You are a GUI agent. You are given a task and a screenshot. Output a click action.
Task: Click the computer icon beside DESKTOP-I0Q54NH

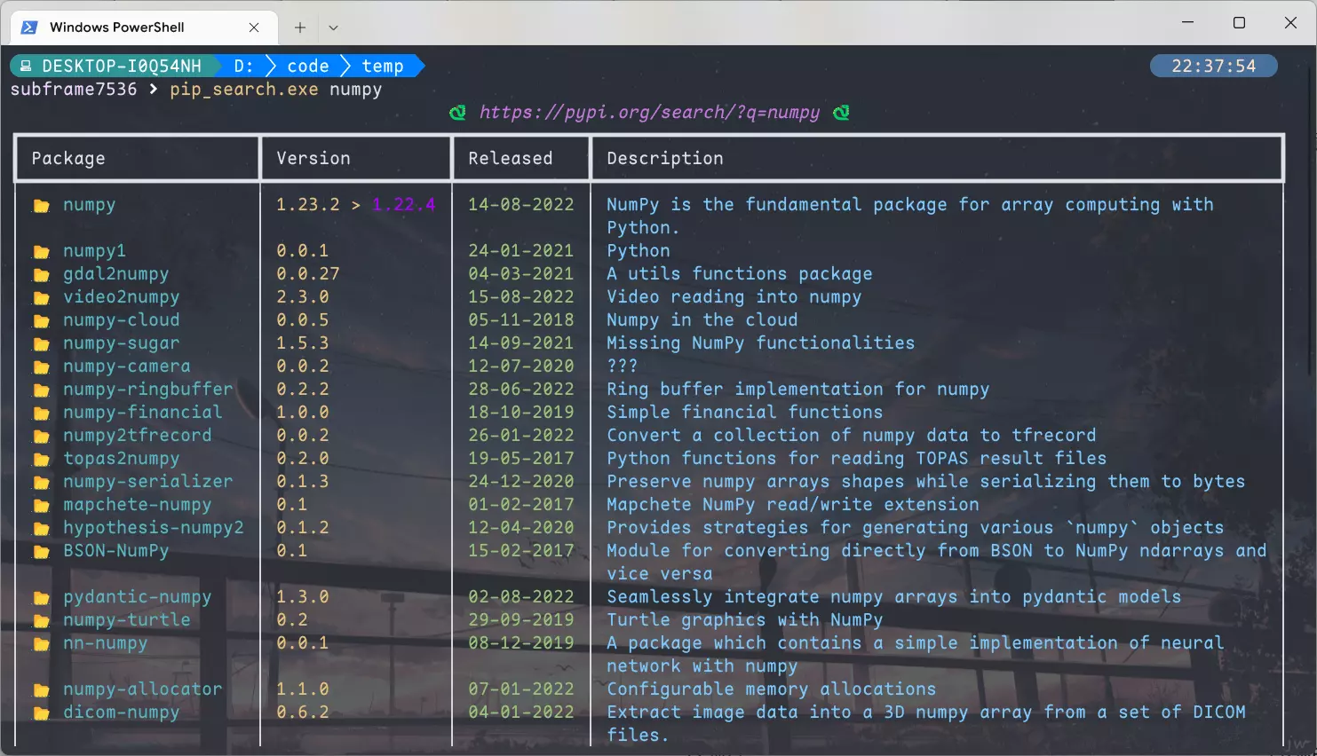26,67
